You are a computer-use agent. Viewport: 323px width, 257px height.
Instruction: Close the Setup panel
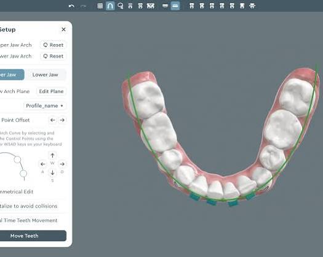63,29
